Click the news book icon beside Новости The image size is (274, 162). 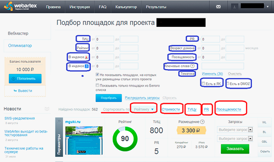point(47,109)
